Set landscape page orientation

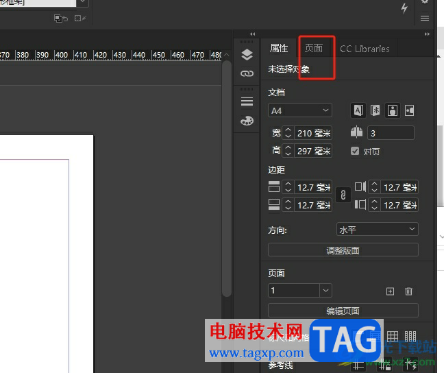pyautogui.click(x=410, y=110)
